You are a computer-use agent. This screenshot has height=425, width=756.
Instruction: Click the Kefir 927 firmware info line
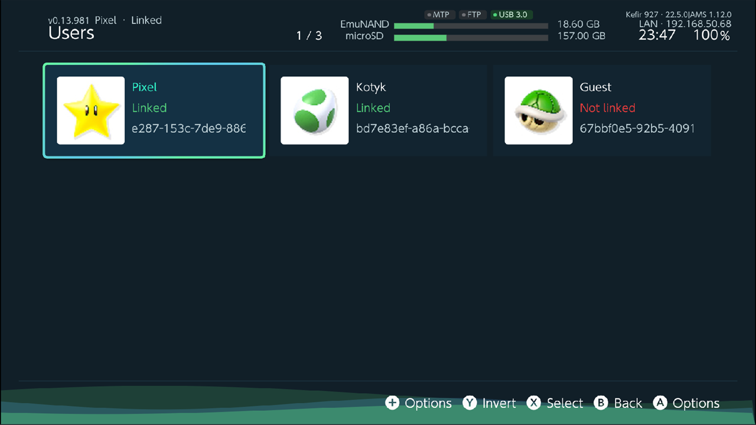tap(679, 14)
